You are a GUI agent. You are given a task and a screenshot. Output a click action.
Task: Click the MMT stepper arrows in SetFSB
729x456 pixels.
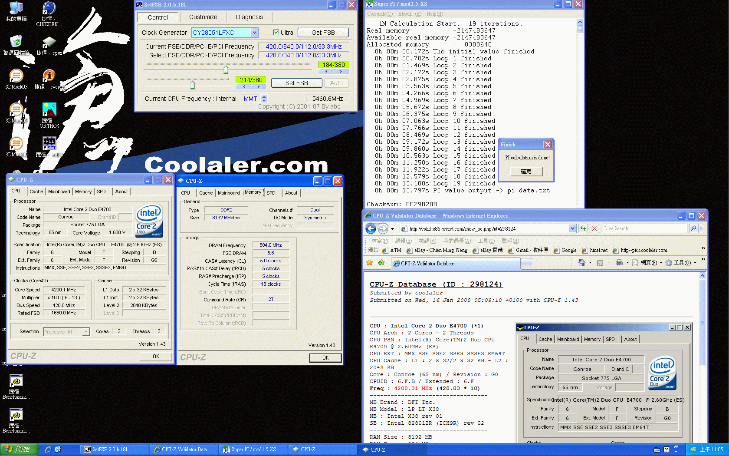tap(264, 99)
